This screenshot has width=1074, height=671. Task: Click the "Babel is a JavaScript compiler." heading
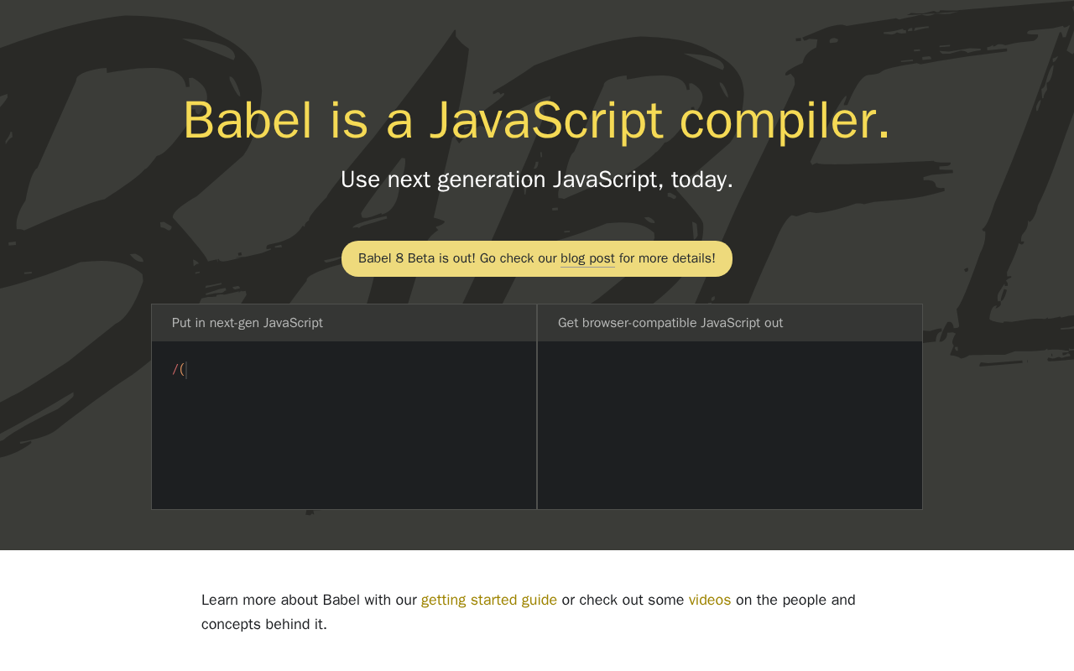click(x=536, y=120)
